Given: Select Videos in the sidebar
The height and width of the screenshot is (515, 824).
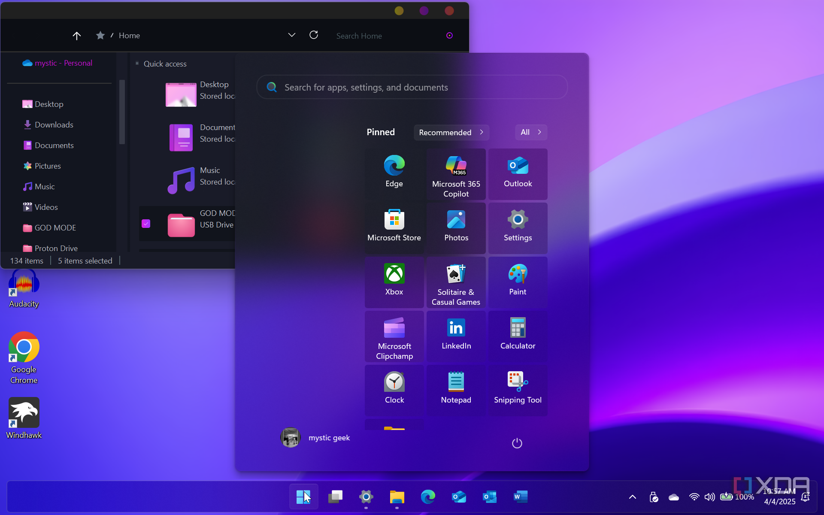Looking at the screenshot, I should pos(40,207).
